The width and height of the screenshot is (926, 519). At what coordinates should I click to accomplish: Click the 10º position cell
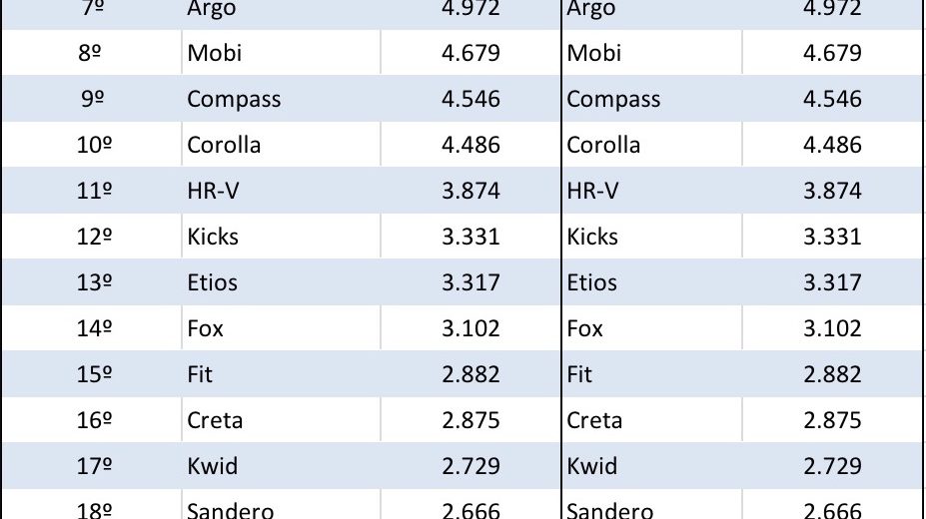point(94,145)
